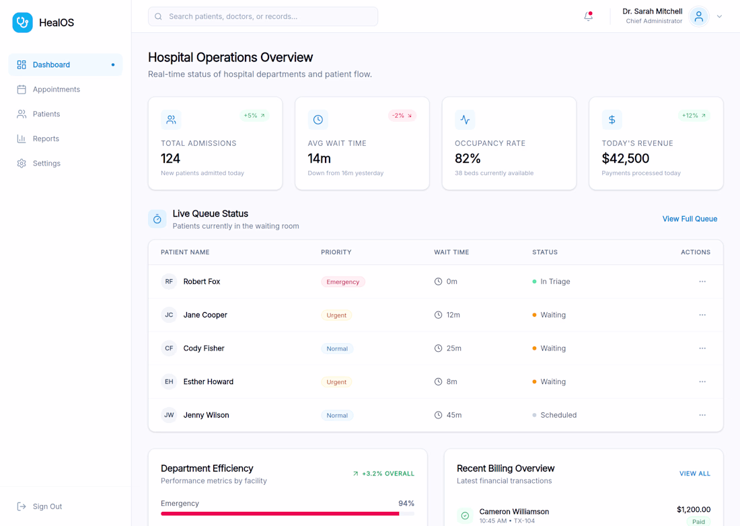Screen dimensions: 740x526
Task: Click the Today's Revenue dollar icon
Action: coord(612,120)
